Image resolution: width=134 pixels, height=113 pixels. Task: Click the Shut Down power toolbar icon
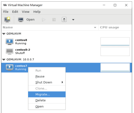[64, 20]
